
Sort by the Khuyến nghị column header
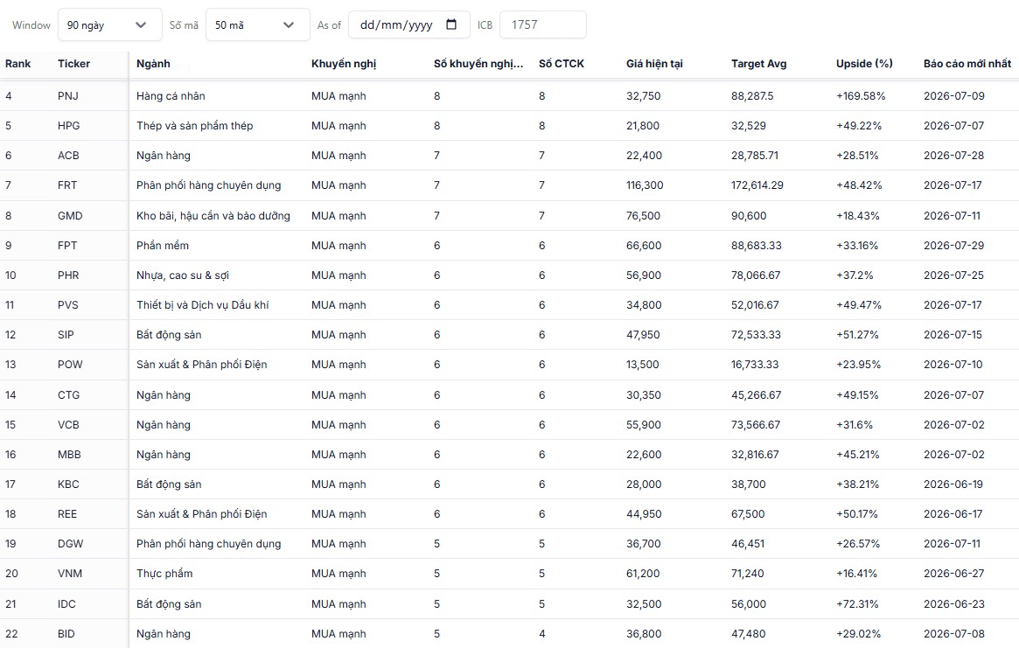tap(344, 64)
